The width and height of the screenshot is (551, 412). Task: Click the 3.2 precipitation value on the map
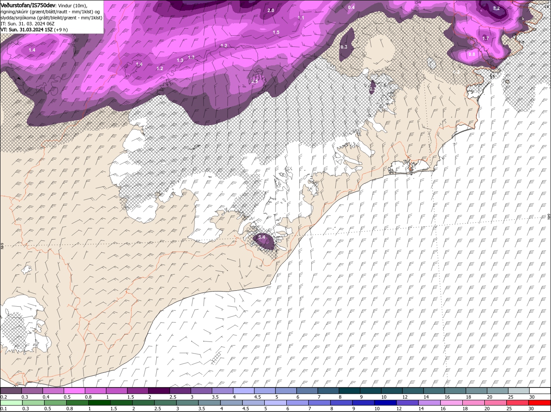(496, 8)
